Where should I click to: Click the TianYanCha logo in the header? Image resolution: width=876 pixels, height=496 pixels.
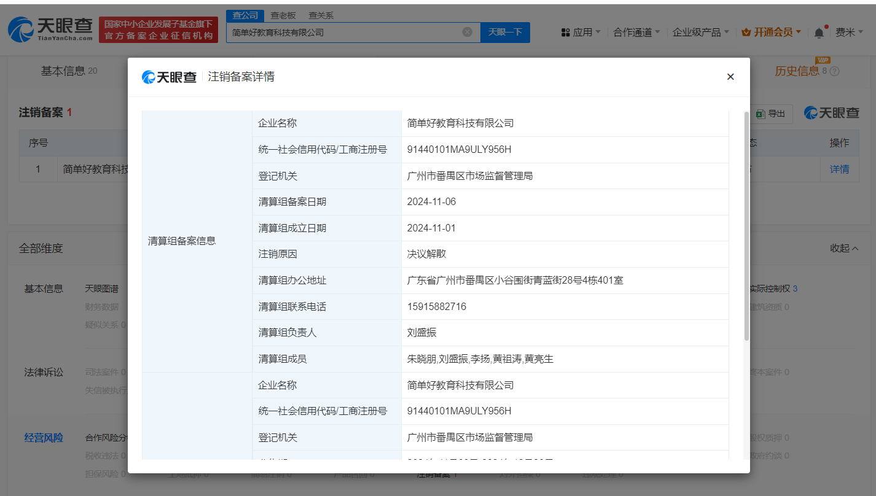[50, 29]
